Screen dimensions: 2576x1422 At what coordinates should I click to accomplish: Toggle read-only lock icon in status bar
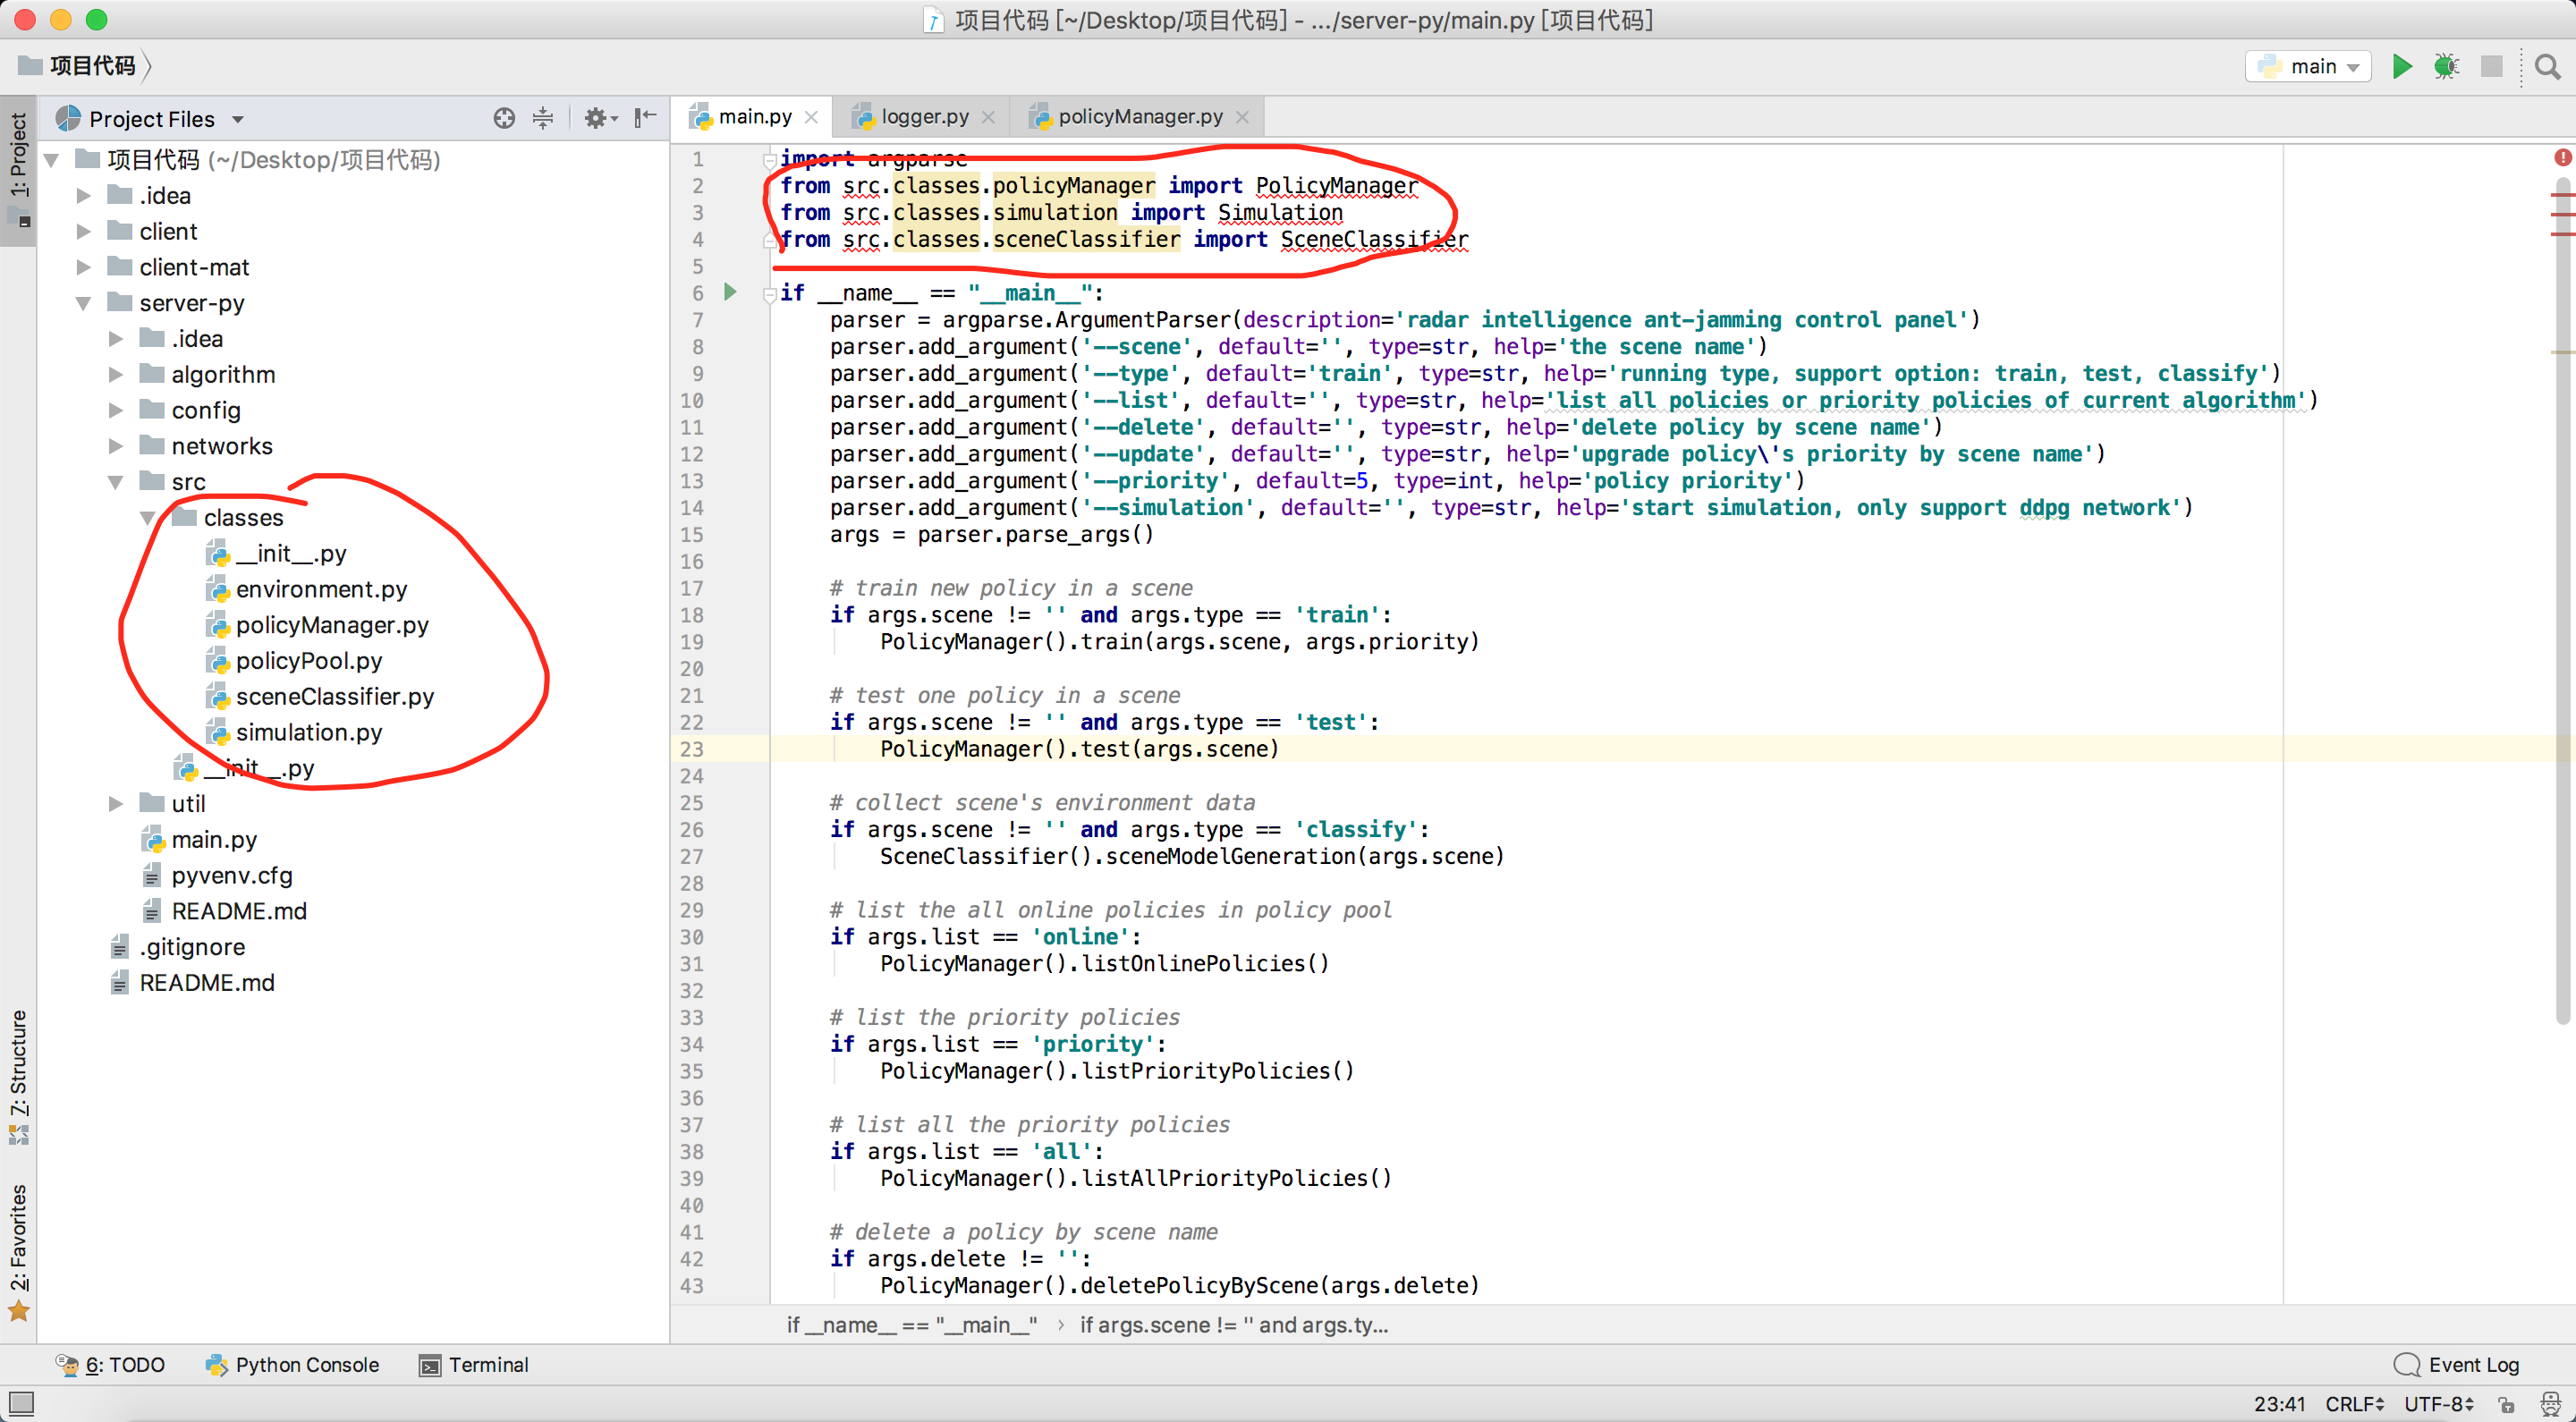coord(2506,1404)
